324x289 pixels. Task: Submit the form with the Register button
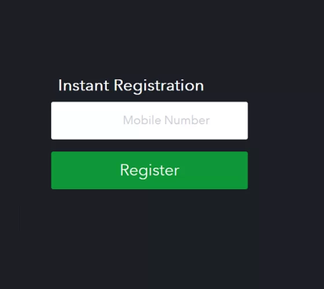click(149, 171)
